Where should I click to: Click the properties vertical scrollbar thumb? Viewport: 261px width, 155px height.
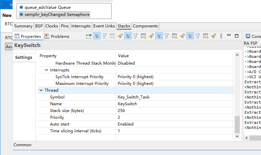(237, 125)
